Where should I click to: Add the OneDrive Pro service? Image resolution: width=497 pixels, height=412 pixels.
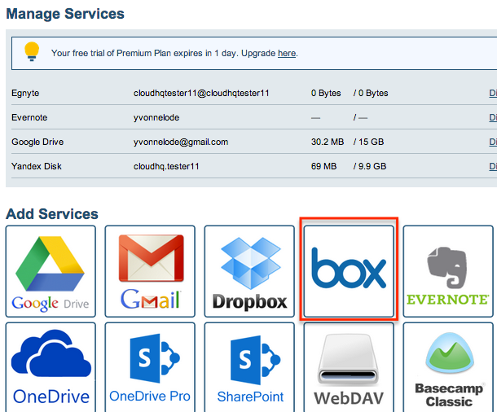(150, 368)
